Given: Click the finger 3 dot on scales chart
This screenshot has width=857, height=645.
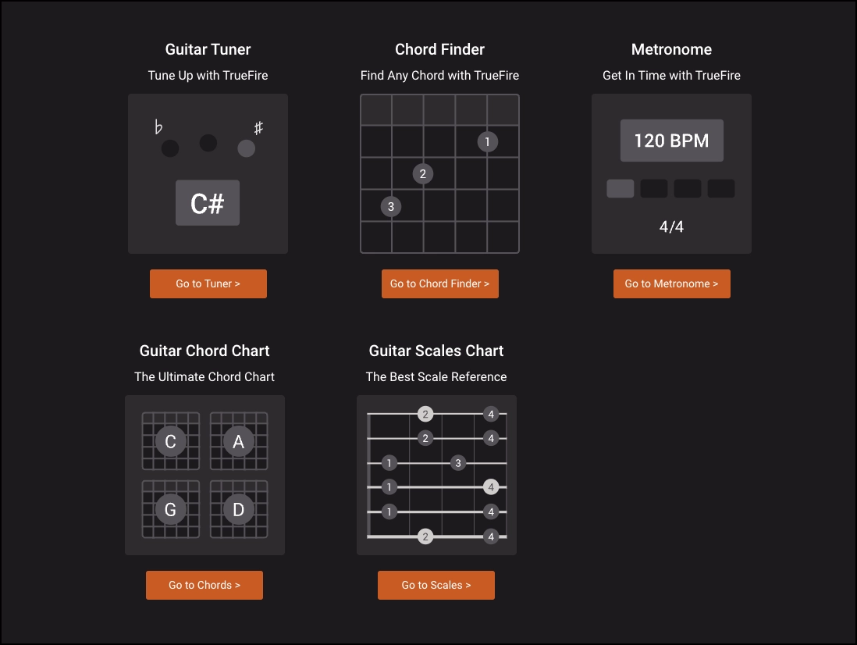Looking at the screenshot, I should 458,463.
